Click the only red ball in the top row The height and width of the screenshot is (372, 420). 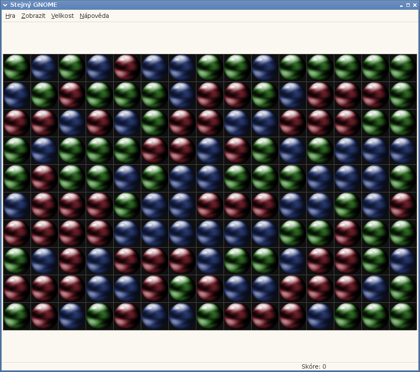(x=127, y=68)
